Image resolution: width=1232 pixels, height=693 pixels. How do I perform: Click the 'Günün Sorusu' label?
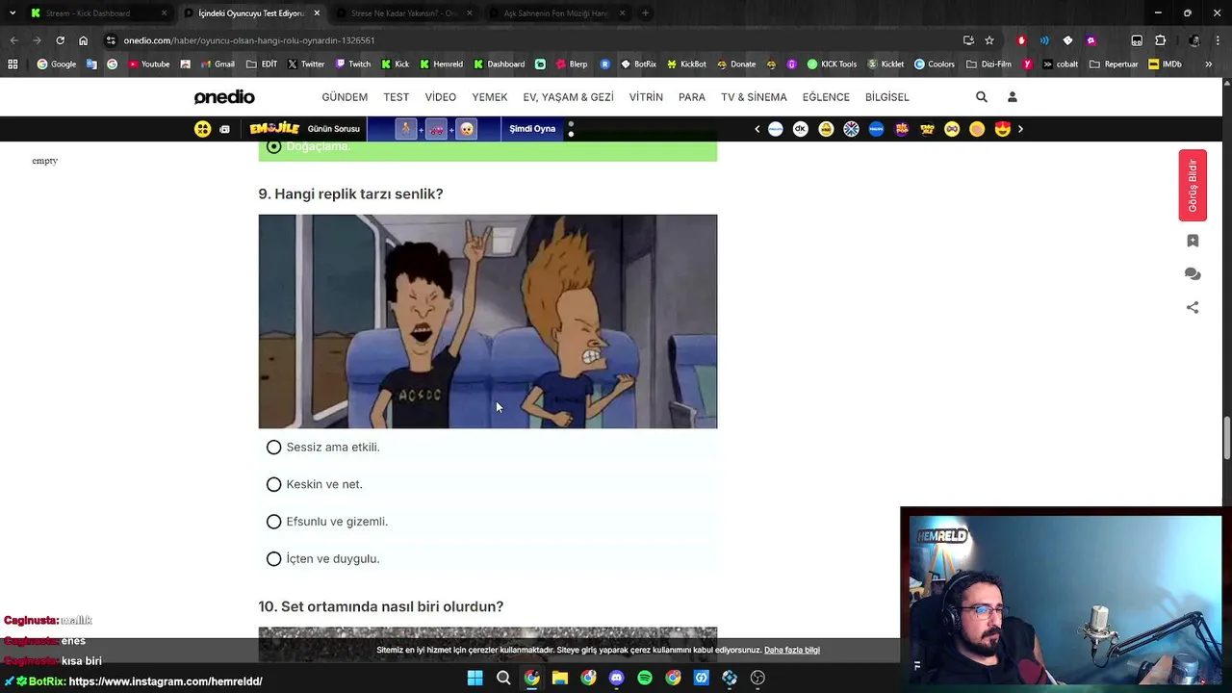point(334,129)
